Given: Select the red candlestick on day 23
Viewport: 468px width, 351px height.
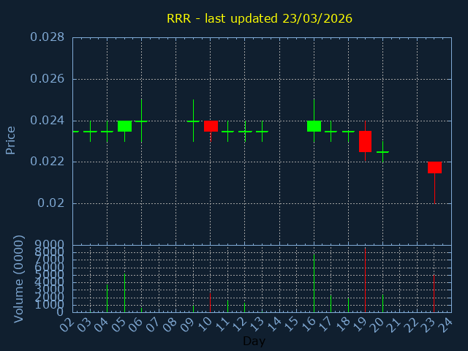Looking at the screenshot, I should 434,167.
